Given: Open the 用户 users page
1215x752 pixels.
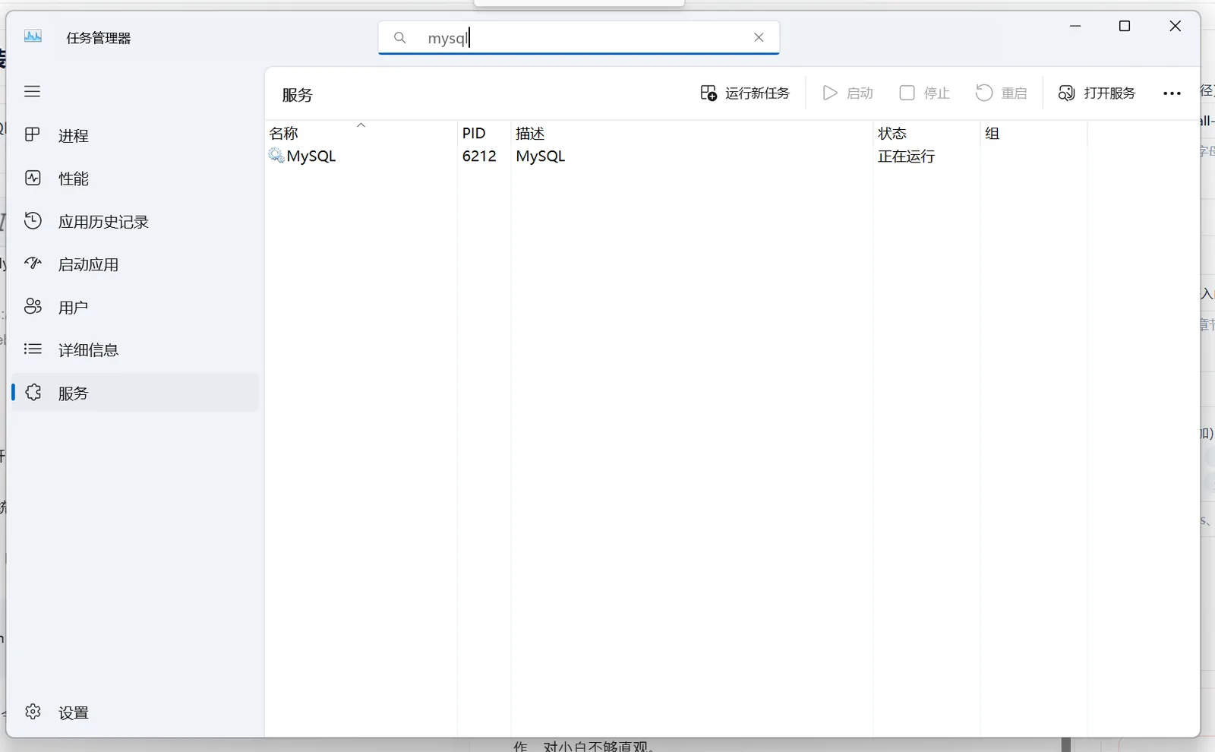Looking at the screenshot, I should click(135, 307).
